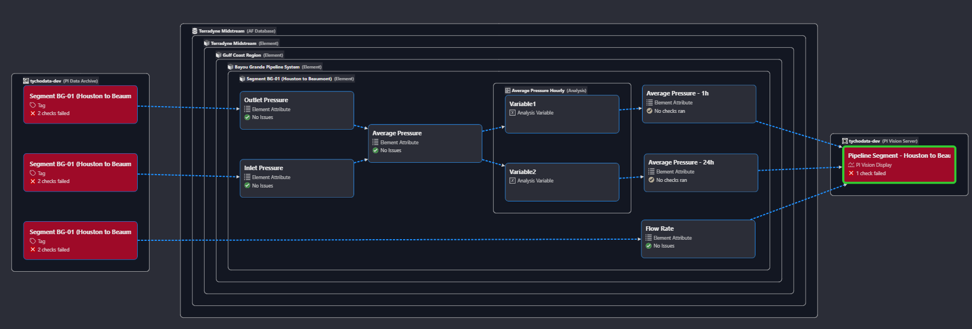
Task: Click the attribute icon in Average Pressure - 24h node
Action: pyautogui.click(x=652, y=172)
